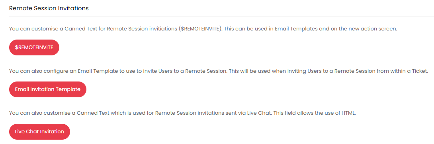Click the sentence starting 'You can customise a Canned Text for'

(x=116, y=29)
